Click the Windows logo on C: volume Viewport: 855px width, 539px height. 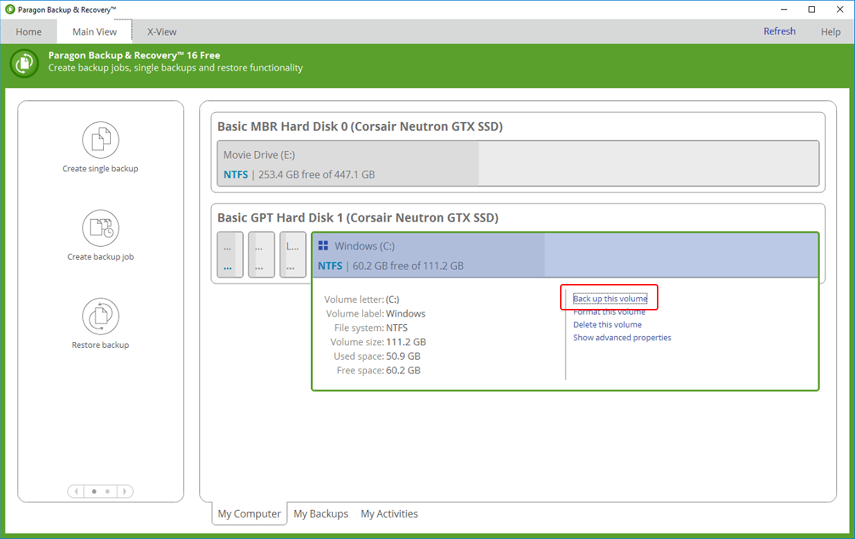click(323, 246)
